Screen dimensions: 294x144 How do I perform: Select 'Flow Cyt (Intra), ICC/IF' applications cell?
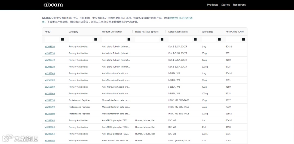click(179, 141)
